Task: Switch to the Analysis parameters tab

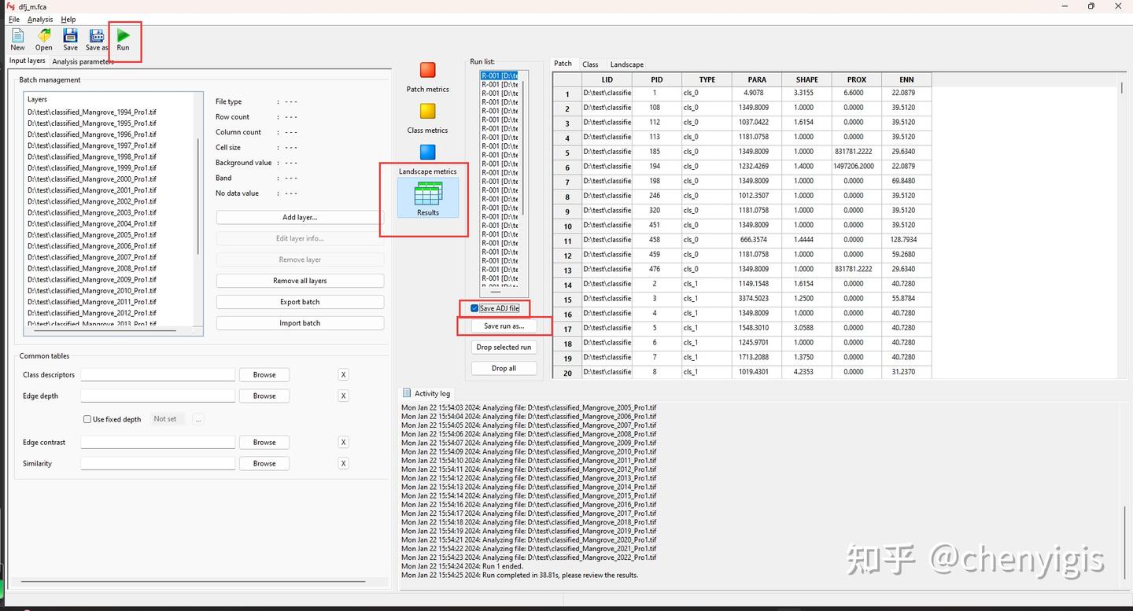Action: 83,61
